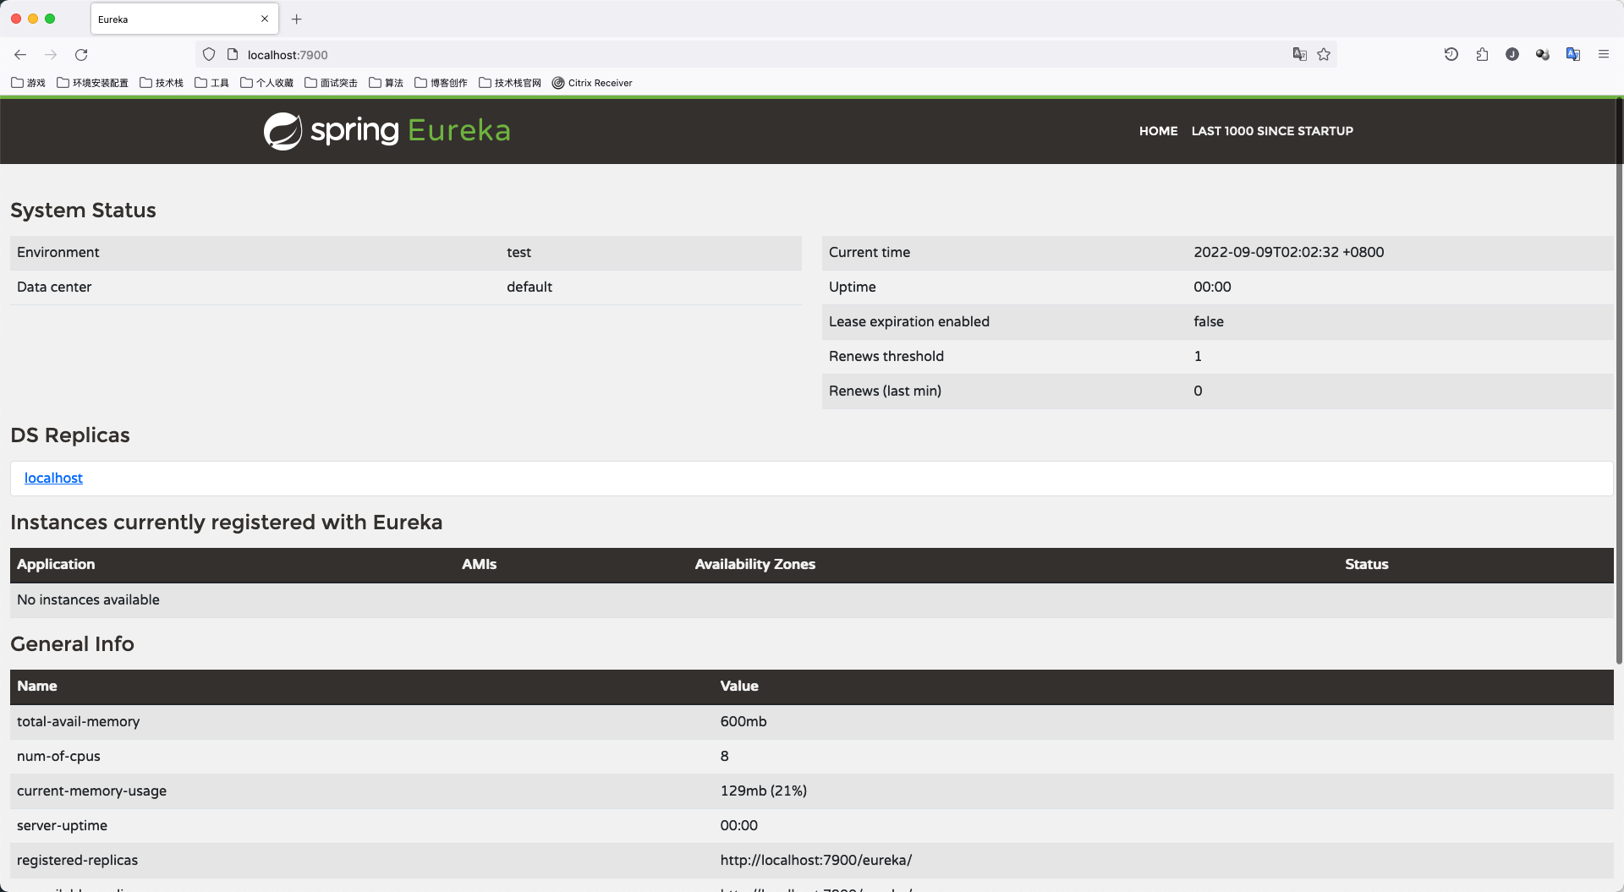Screen dimensions: 1624x892
Task: Click the 'Uptime' label in System Status
Action: (x=852, y=287)
